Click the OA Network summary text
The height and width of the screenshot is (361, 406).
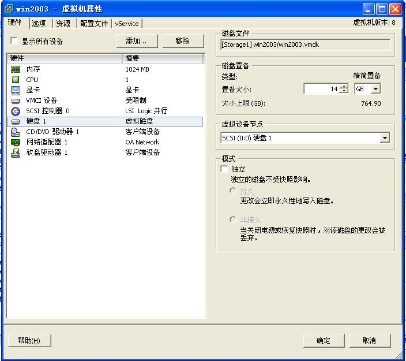coord(142,142)
